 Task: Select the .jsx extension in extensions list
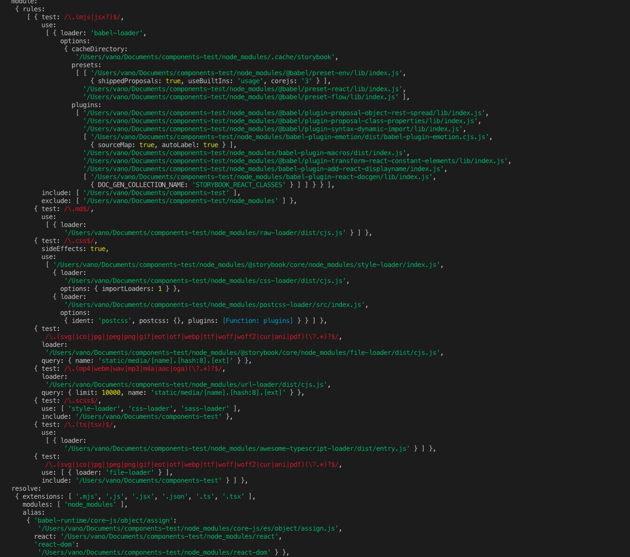click(142, 496)
